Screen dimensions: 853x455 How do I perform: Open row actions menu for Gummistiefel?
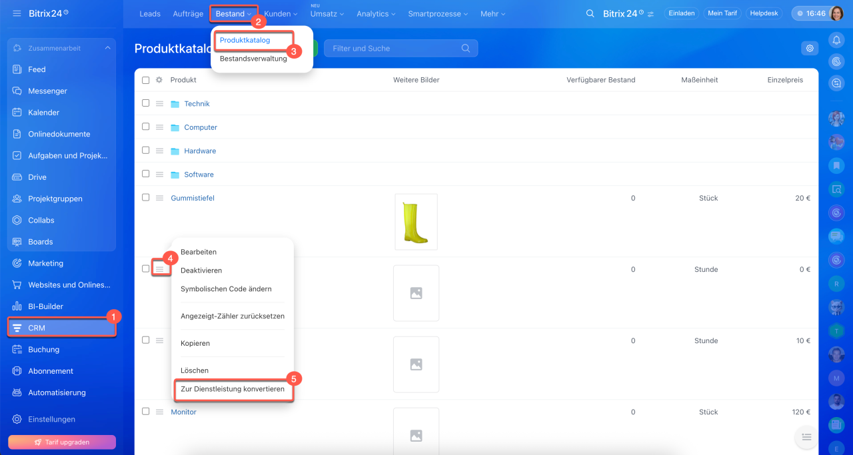click(159, 198)
